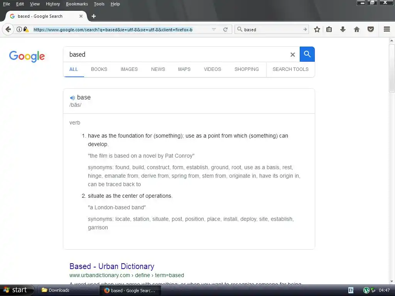Clear the Google search box with X
The image size is (395, 296).
[x=292, y=55]
